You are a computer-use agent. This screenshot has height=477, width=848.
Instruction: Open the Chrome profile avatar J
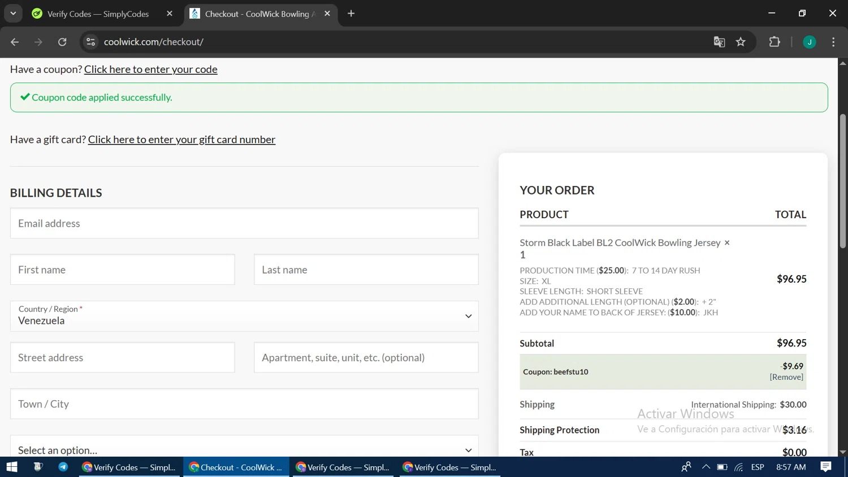[810, 42]
